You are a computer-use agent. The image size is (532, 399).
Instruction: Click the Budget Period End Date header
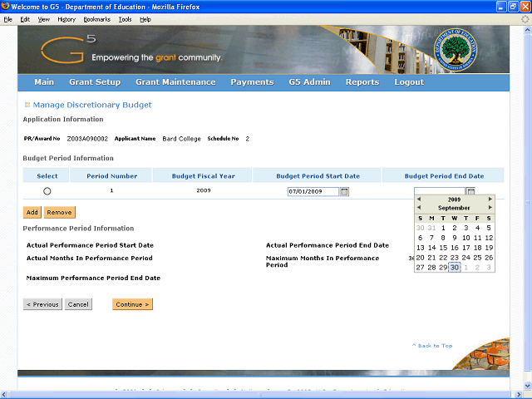tap(444, 176)
